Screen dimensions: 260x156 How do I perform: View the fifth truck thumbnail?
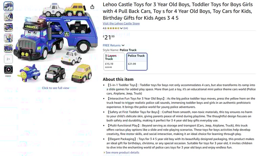(x=8, y=48)
